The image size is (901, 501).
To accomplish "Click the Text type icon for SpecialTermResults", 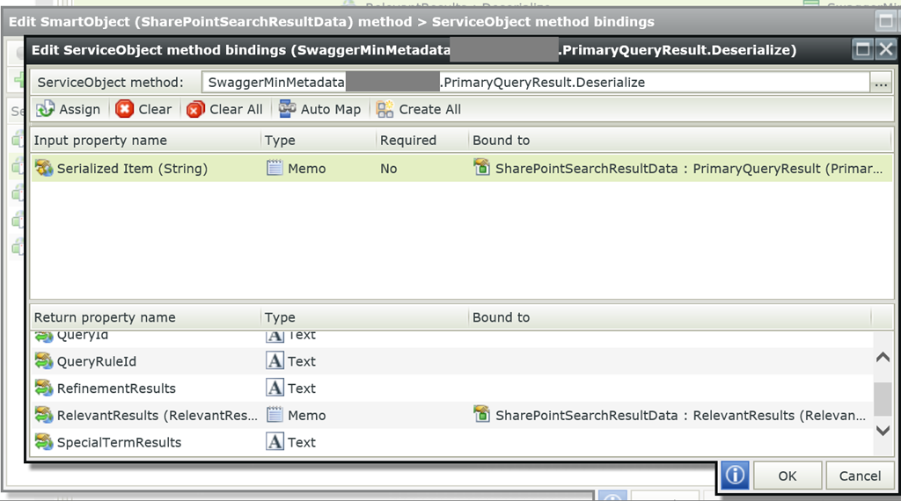I will pyautogui.click(x=275, y=442).
